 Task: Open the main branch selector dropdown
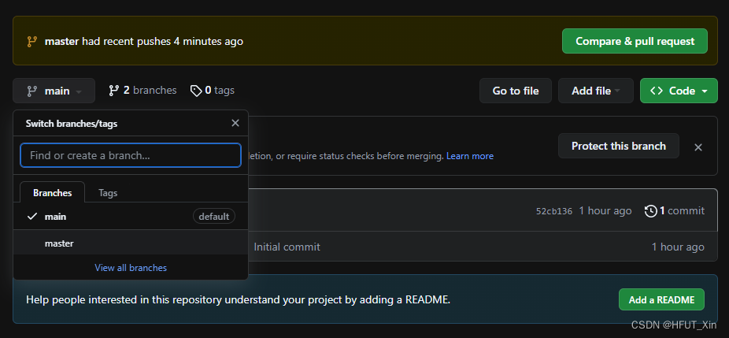(54, 91)
